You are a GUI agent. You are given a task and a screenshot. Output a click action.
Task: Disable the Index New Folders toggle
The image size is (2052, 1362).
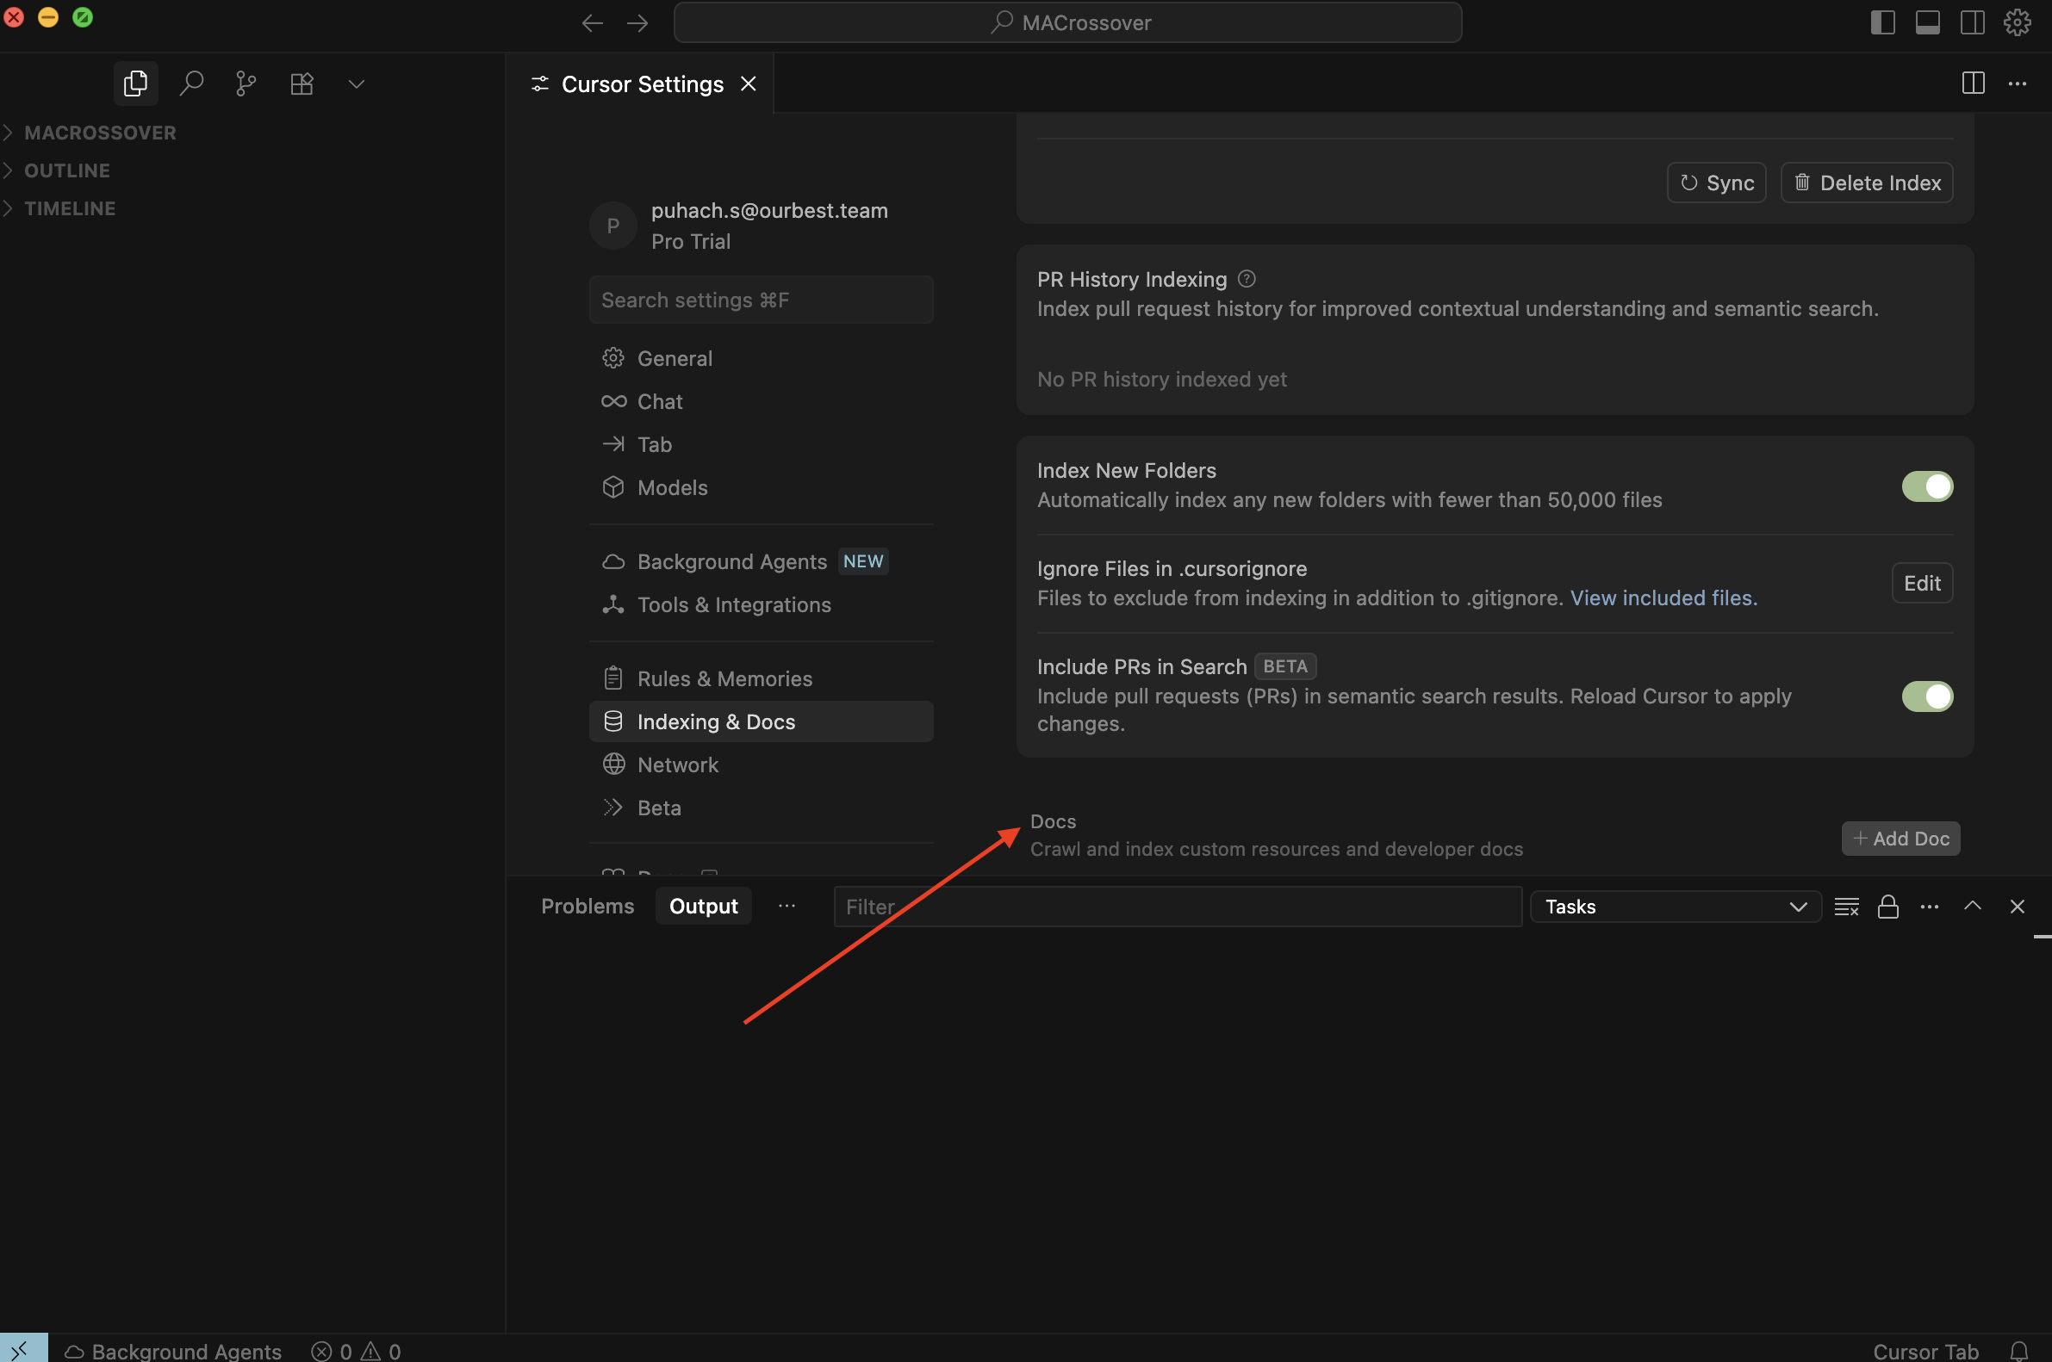point(1926,486)
